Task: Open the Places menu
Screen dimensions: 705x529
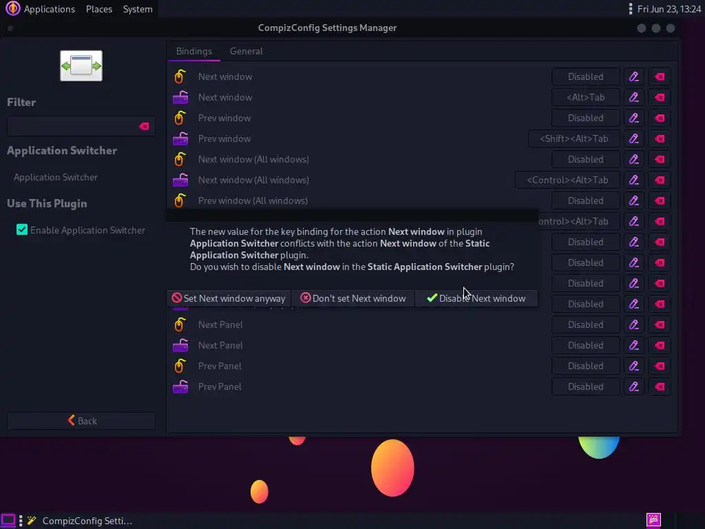Action: point(99,9)
